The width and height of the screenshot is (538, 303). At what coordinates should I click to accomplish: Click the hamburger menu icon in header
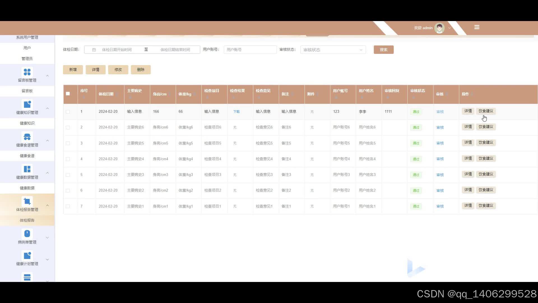[x=477, y=27]
